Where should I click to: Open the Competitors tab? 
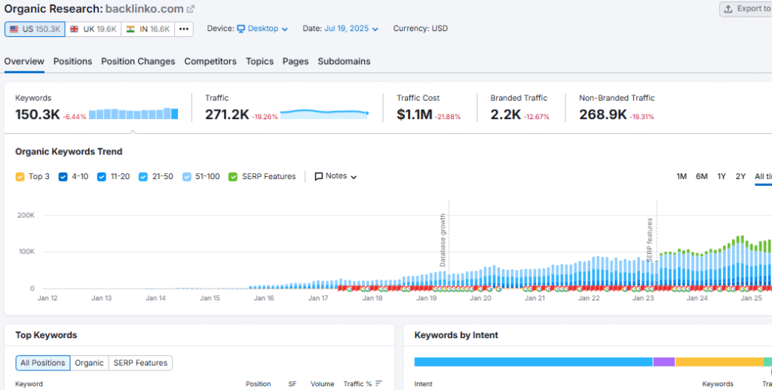point(210,62)
